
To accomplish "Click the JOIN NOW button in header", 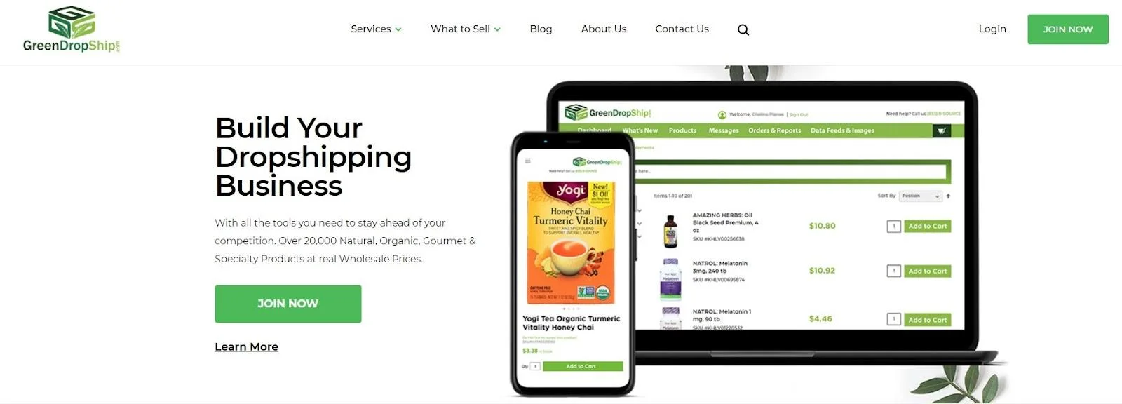I will [x=1068, y=29].
